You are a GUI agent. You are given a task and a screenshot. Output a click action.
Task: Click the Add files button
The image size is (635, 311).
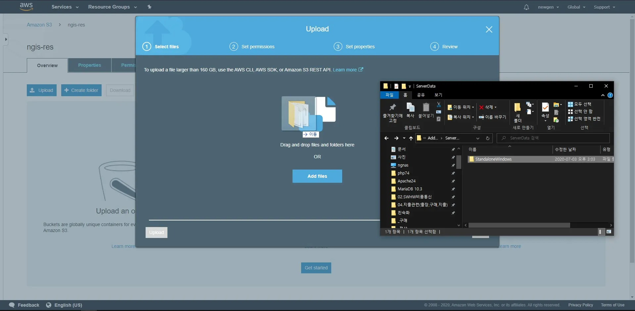317,176
